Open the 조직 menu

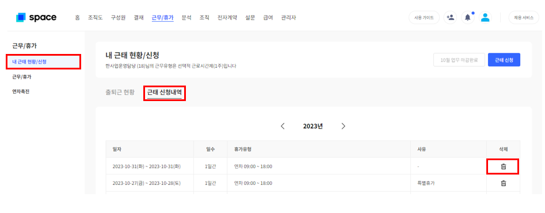tap(204, 17)
